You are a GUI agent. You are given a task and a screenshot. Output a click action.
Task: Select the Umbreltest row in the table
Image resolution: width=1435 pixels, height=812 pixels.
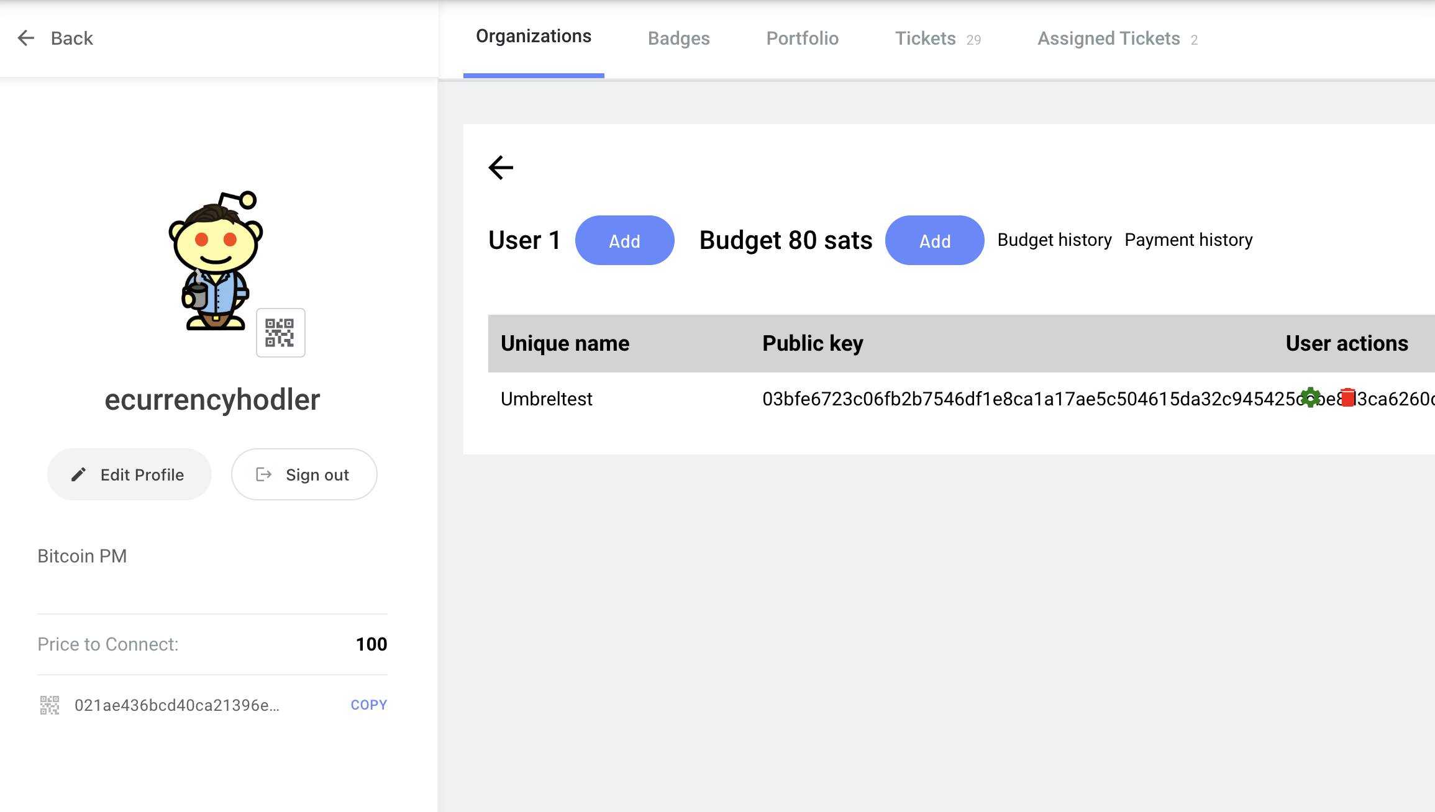click(547, 399)
